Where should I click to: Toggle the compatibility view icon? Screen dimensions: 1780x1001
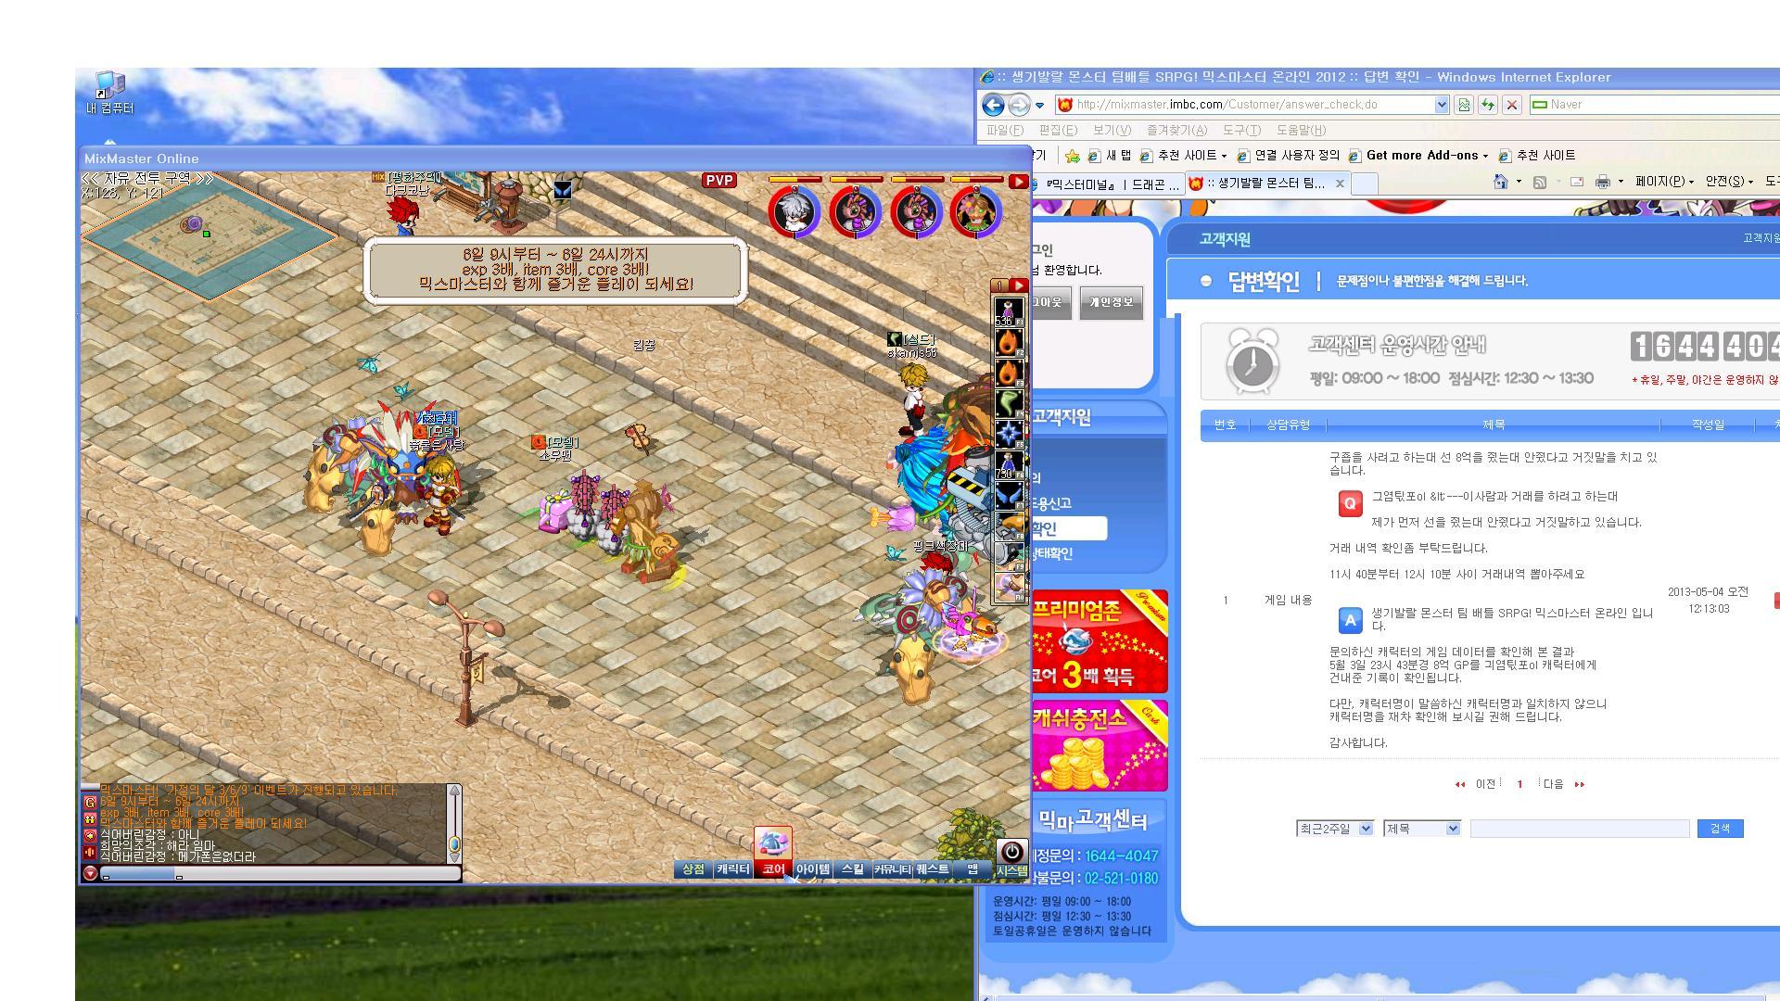point(1464,105)
